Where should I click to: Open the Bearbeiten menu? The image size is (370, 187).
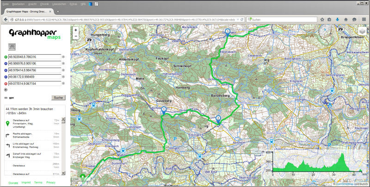pos(18,4)
